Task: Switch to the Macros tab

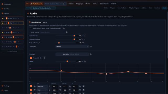Action: tap(88, 4)
